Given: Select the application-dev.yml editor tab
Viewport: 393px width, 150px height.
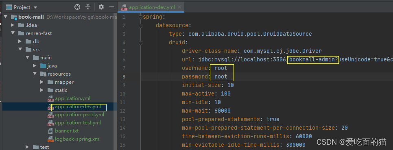Looking at the screenshot, I should click(151, 7).
